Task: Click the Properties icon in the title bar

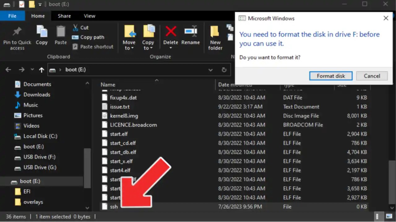Action: coord(21,4)
